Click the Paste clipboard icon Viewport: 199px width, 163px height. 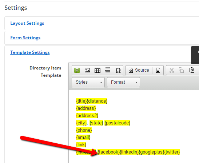192,70
